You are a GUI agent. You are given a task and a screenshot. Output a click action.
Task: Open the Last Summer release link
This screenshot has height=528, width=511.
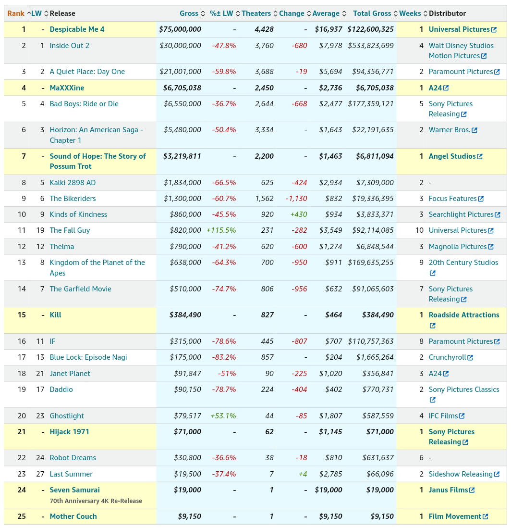(71, 474)
